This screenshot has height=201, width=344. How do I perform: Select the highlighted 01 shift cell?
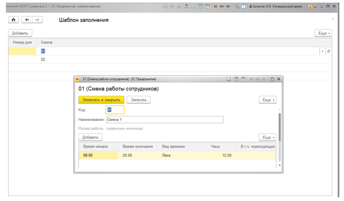[43, 51]
